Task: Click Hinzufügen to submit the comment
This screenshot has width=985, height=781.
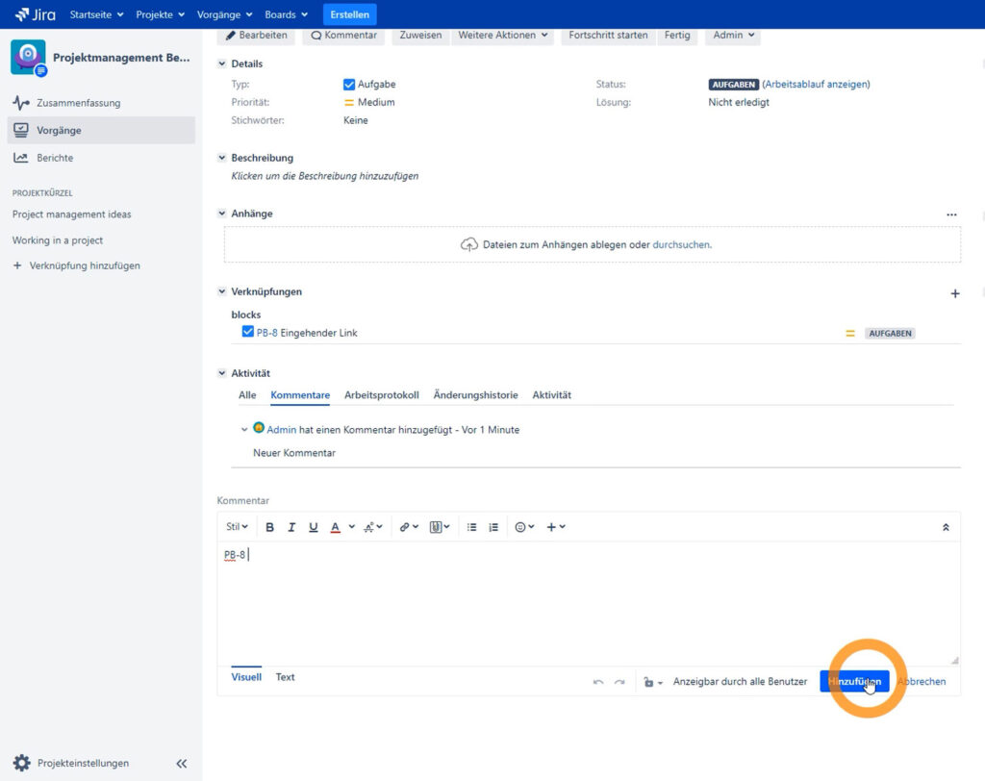Action: point(854,680)
